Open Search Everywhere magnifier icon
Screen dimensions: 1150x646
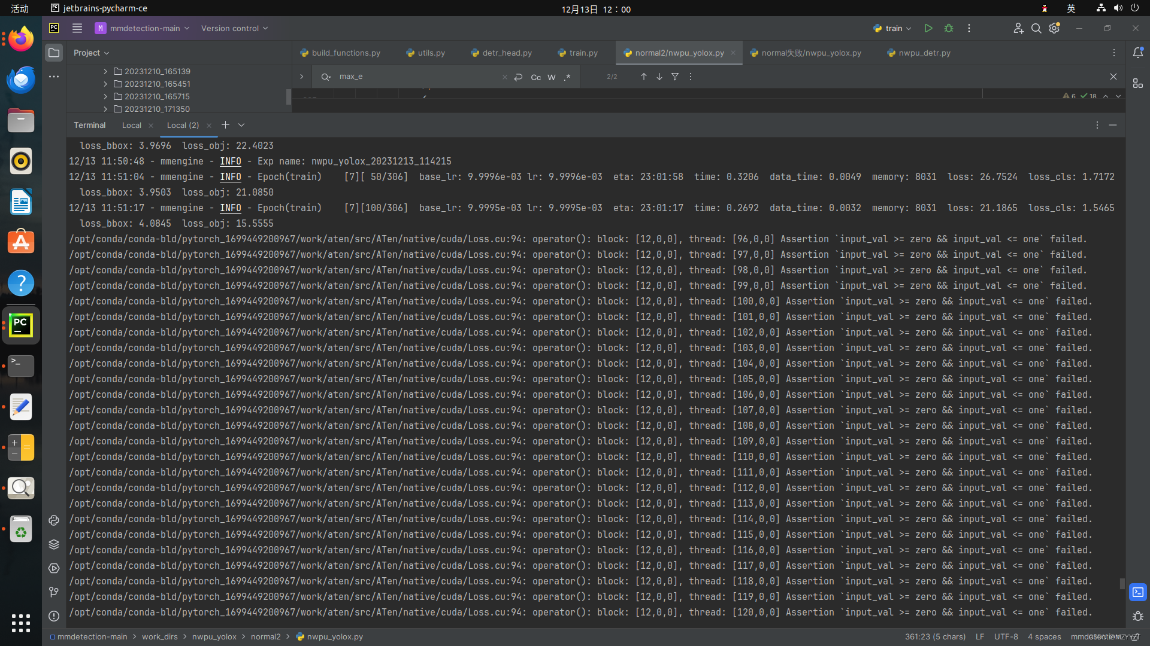[1036, 28]
